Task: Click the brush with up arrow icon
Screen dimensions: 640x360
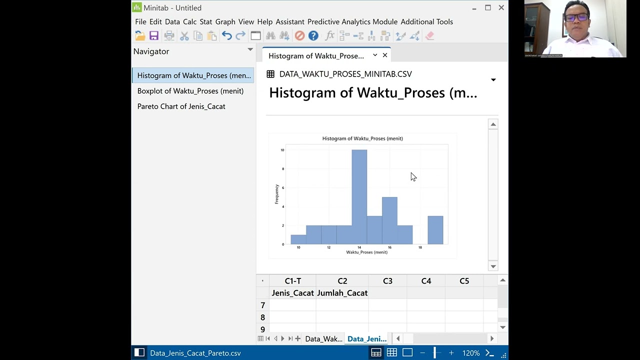Action: pos(400,36)
